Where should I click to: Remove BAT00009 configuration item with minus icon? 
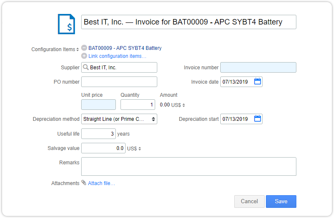point(84,48)
